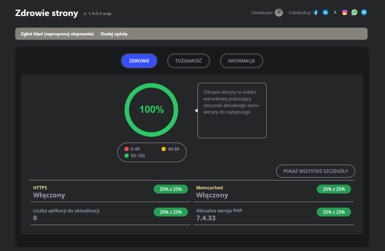
Task: Open the Instagram subscribe icon
Action: (345, 13)
